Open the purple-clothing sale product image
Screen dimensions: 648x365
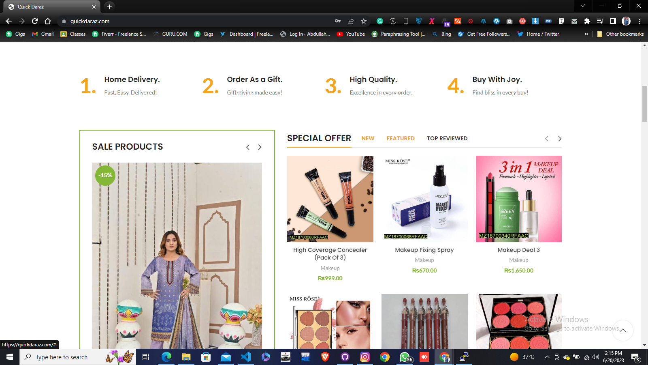point(177,255)
